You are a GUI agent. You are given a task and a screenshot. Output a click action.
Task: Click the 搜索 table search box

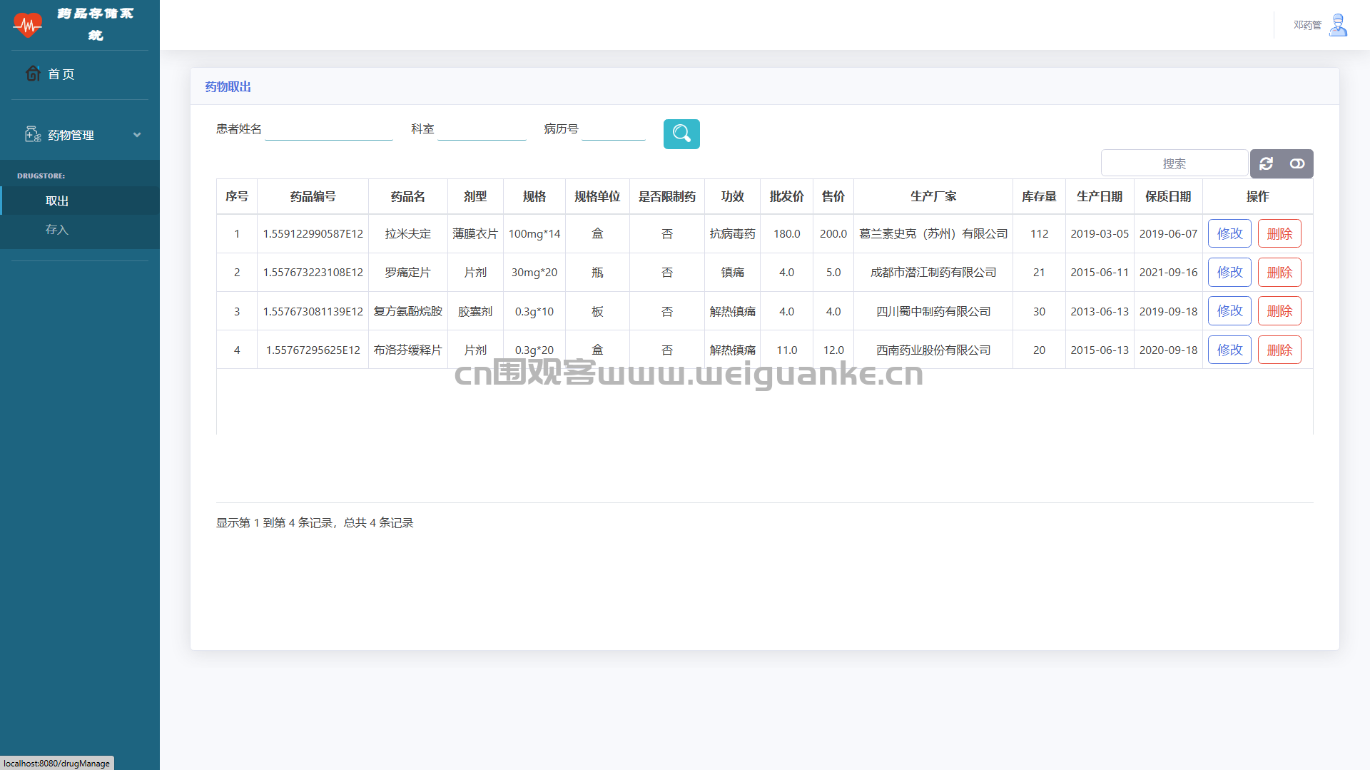1174,163
